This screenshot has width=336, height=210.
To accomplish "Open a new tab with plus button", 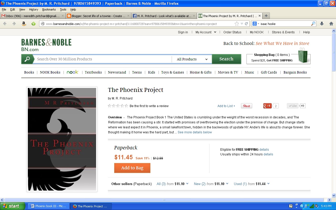I will point(266,16).
